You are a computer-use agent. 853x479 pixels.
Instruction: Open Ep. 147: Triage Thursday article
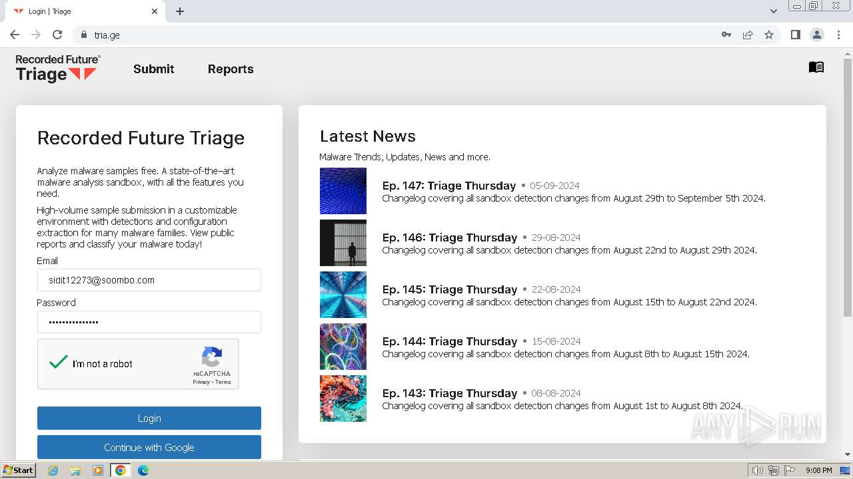tap(449, 186)
